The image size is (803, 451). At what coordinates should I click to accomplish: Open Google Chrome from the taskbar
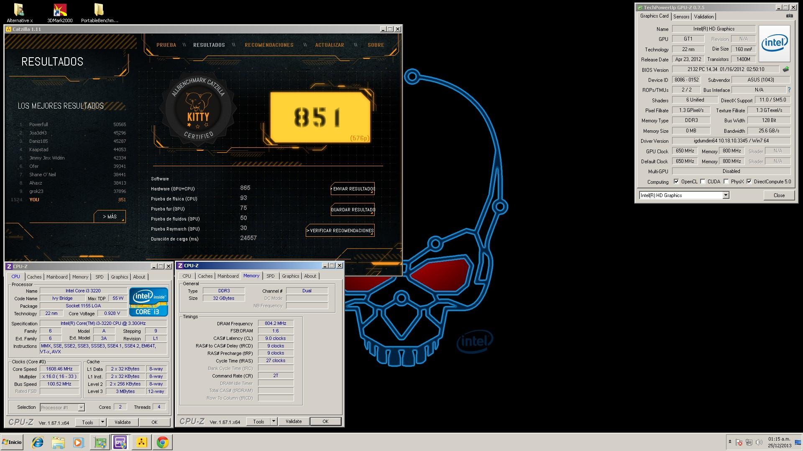click(x=163, y=442)
